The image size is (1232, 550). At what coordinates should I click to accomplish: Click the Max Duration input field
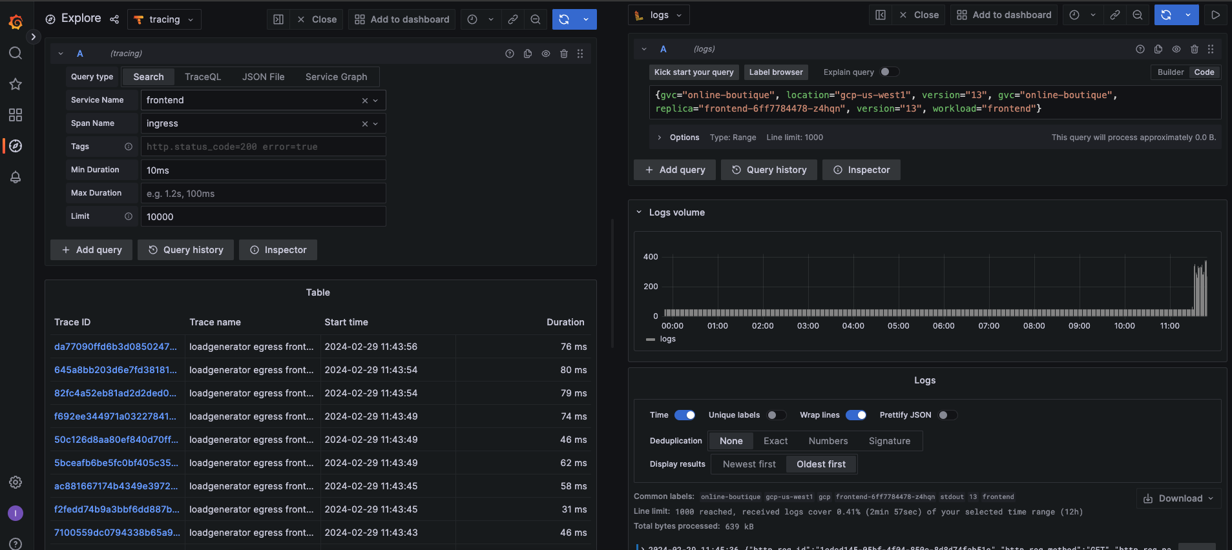(263, 193)
